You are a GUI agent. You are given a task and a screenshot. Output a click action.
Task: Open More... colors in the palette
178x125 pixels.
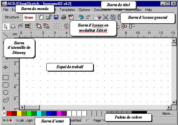[x=168, y=114]
